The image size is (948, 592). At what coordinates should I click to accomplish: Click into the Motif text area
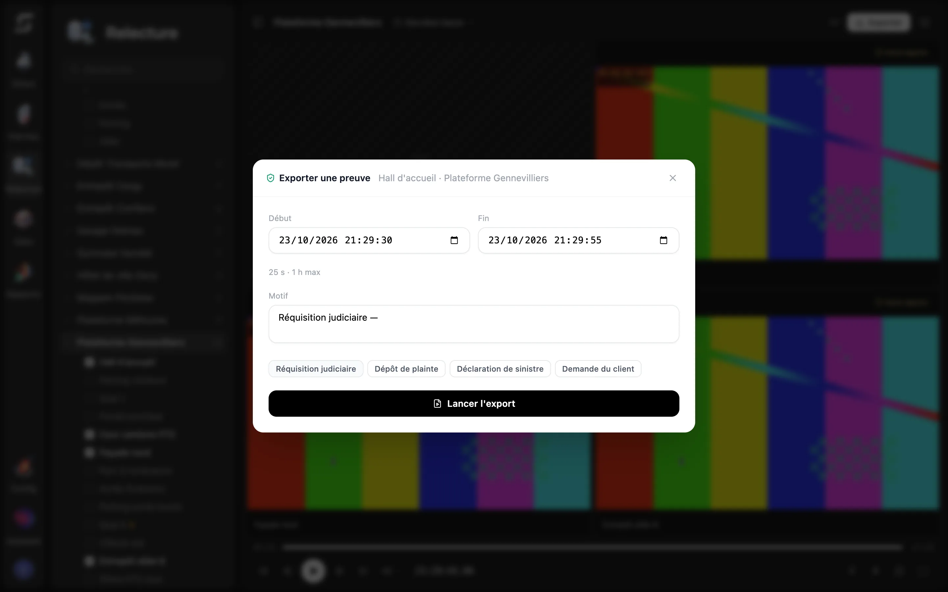tap(474, 324)
